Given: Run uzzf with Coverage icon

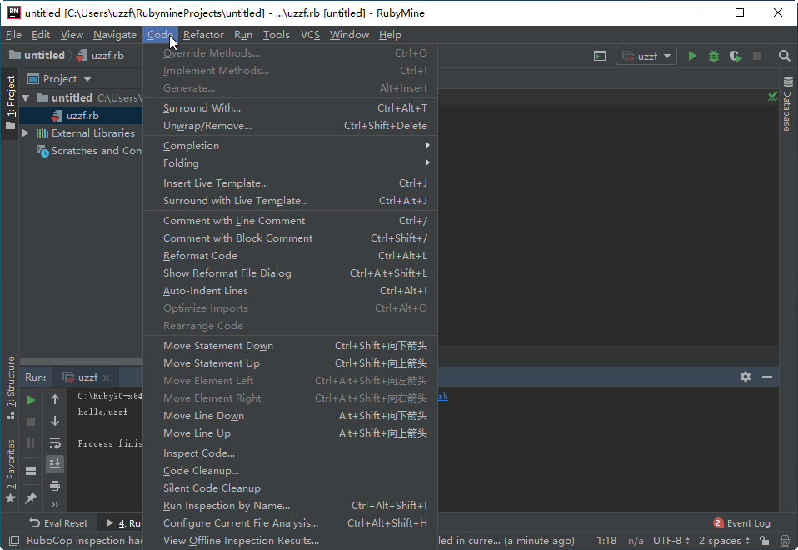Looking at the screenshot, I should pyautogui.click(x=736, y=56).
